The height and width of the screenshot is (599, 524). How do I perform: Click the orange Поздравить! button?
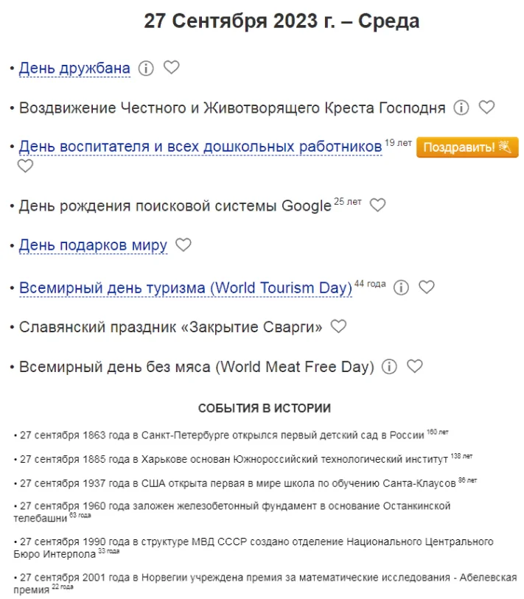(x=467, y=147)
